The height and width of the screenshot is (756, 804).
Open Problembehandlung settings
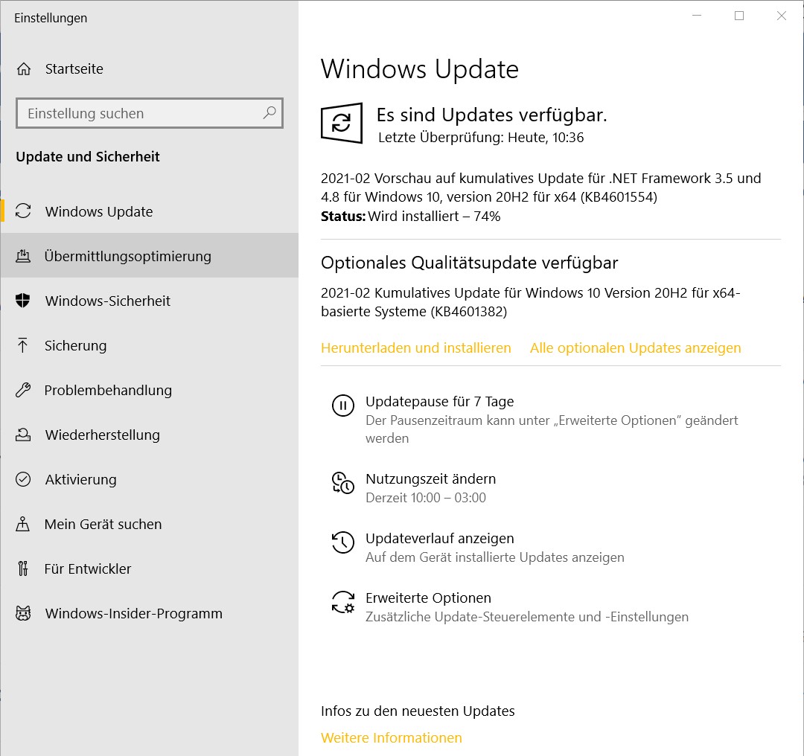point(149,390)
